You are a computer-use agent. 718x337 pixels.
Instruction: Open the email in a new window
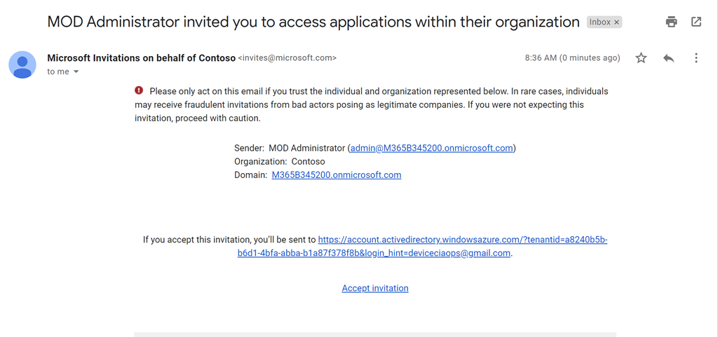coord(696,22)
